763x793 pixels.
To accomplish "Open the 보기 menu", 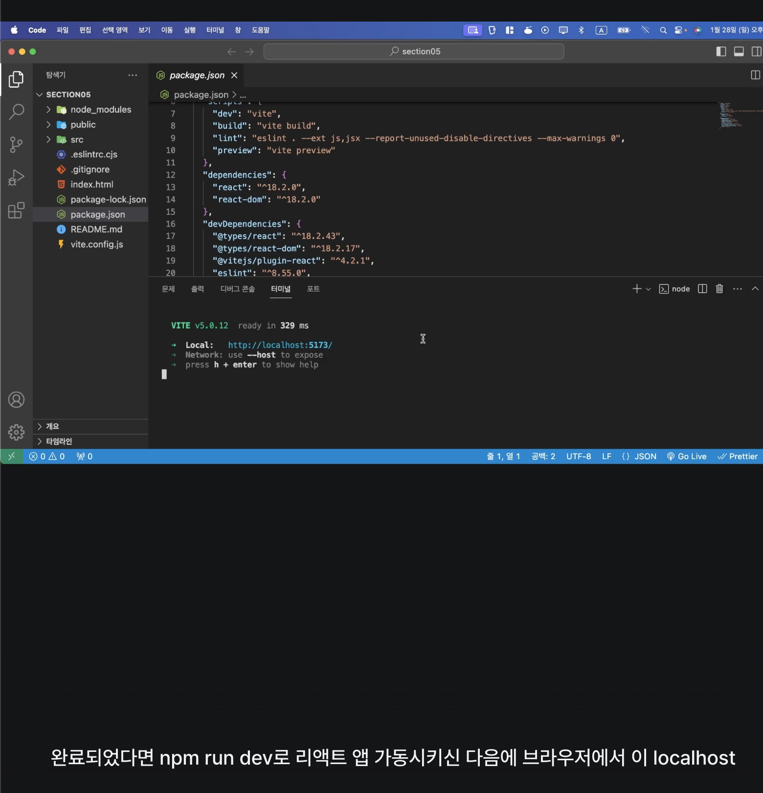I will coord(144,30).
